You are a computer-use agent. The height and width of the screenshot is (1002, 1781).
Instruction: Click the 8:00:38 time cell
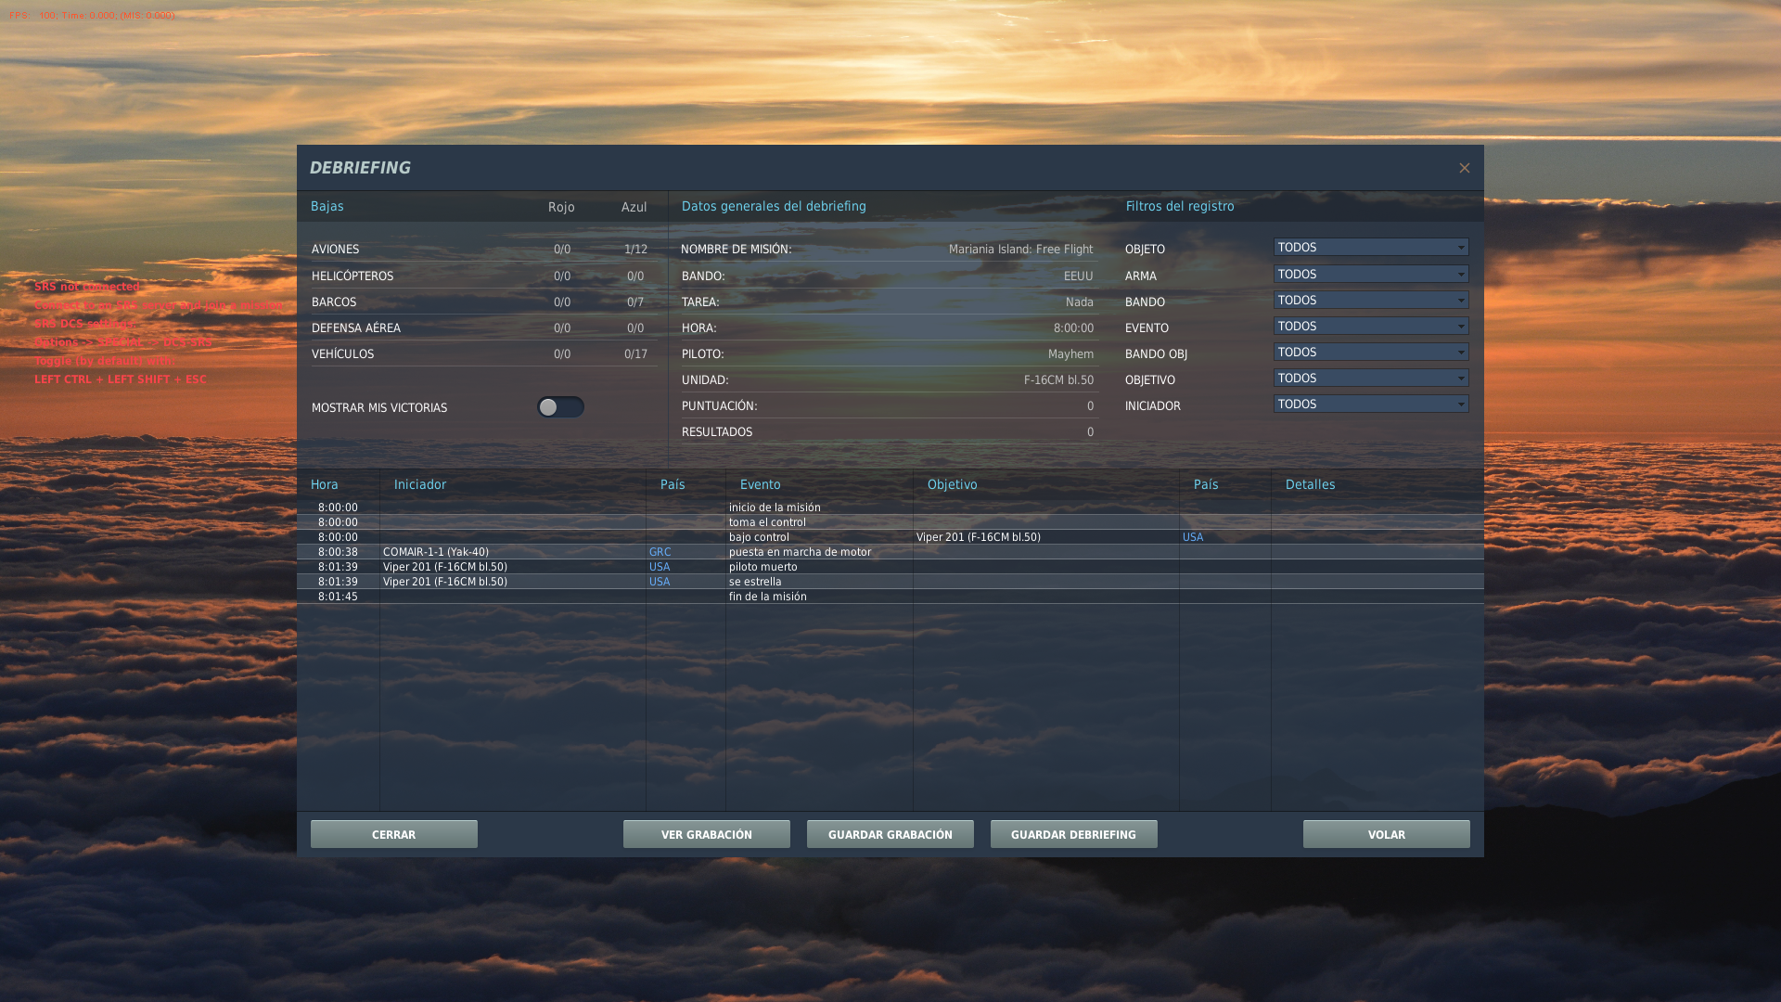coord(338,552)
